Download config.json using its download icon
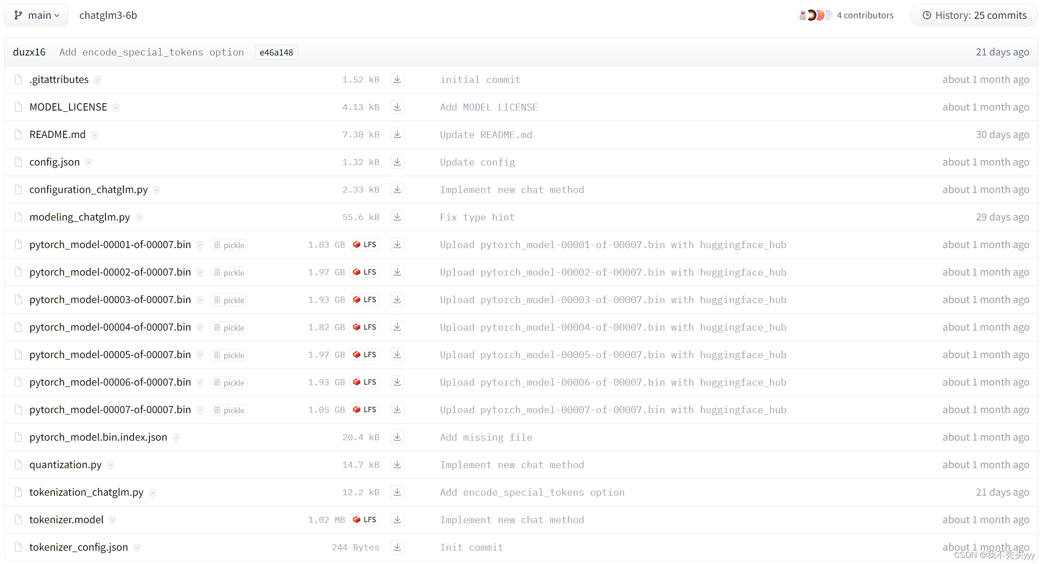Image resolution: width=1042 pixels, height=564 pixels. coord(397,162)
